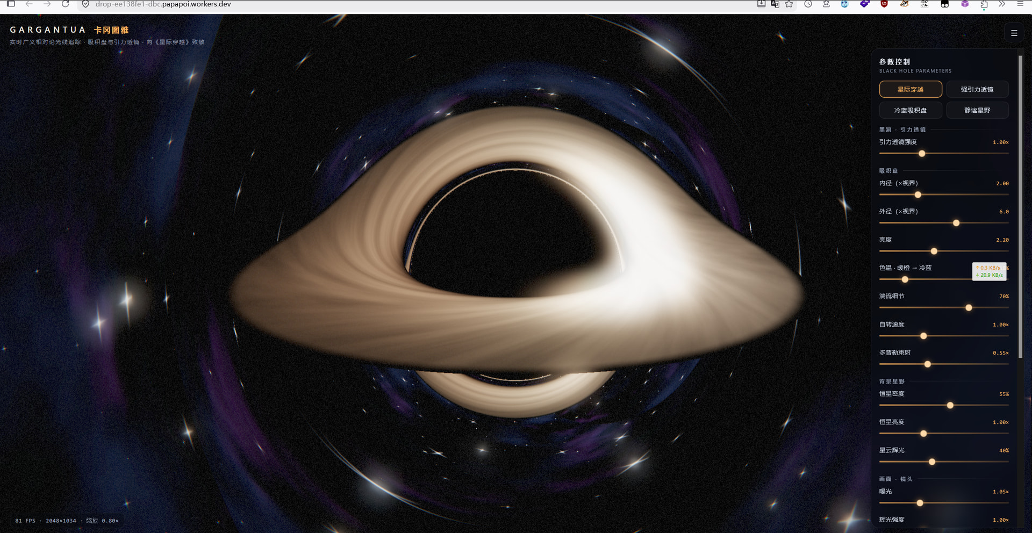Click the 1.00× value of 引力透镜强度
The image size is (1032, 533).
tap(1001, 142)
